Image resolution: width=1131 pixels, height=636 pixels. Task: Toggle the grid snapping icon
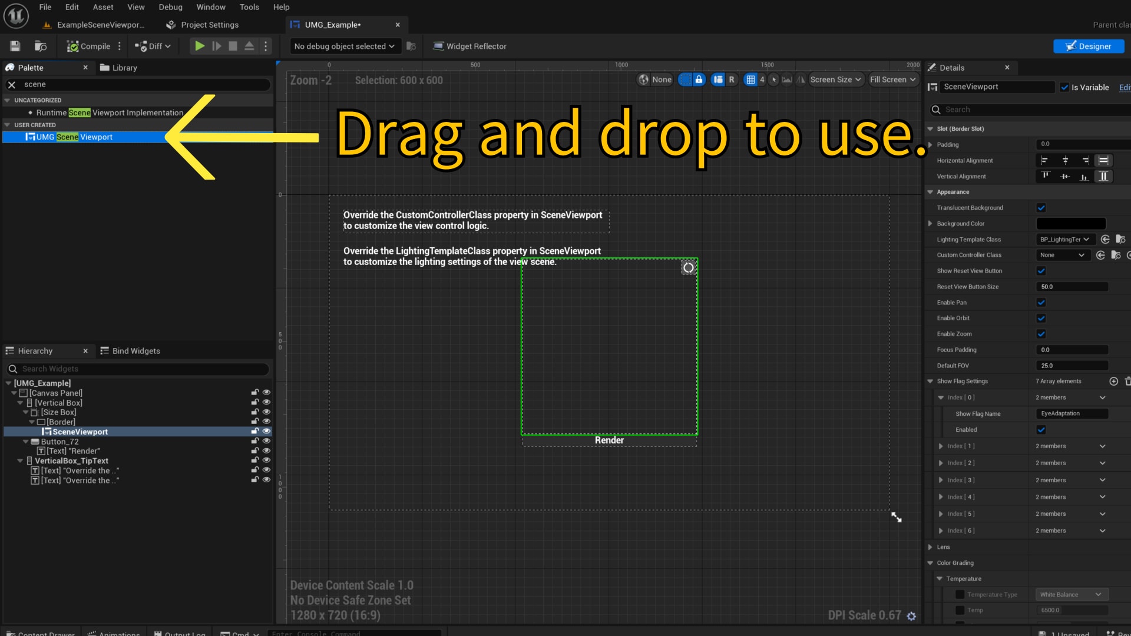[x=750, y=79]
